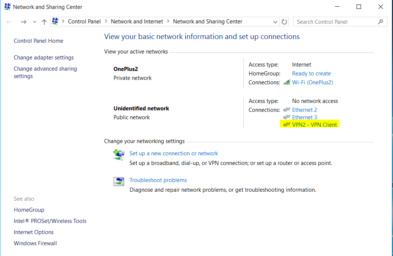Viewport: 393px width, 256px height.
Task: Click the Search Control Panel field
Action: 335,22
